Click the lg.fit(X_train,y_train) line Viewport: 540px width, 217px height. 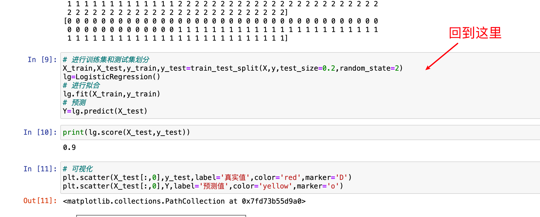click(111, 94)
